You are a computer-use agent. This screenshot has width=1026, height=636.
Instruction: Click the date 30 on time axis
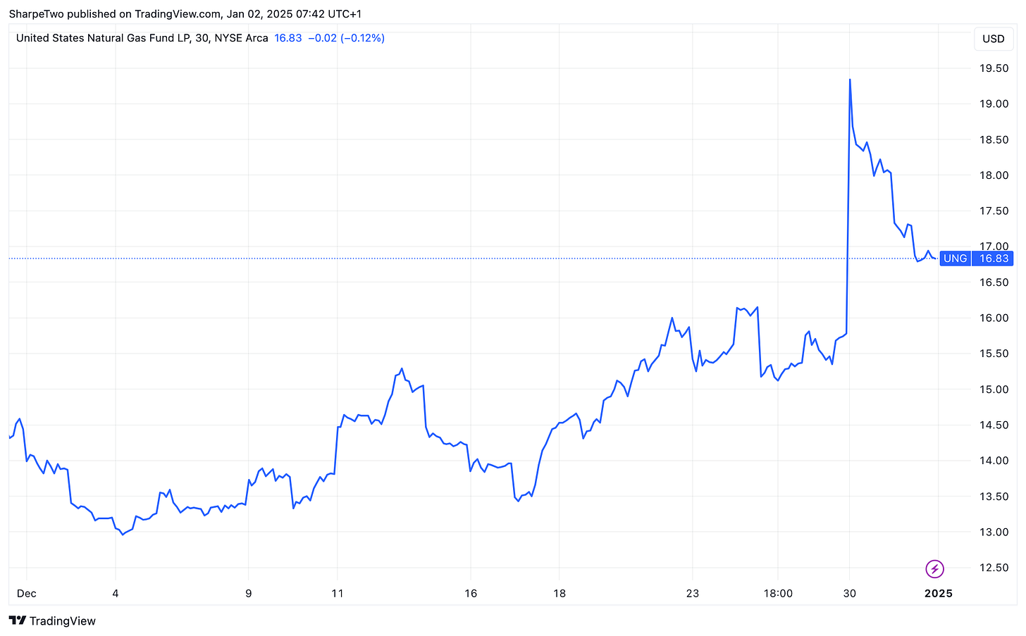(850, 593)
